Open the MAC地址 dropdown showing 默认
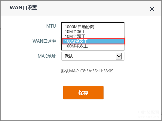162x121 pixels. click(93, 56)
